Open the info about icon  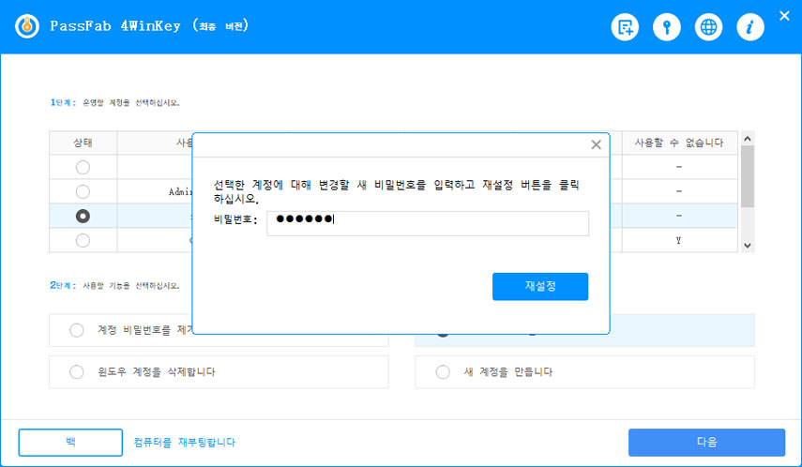click(750, 27)
